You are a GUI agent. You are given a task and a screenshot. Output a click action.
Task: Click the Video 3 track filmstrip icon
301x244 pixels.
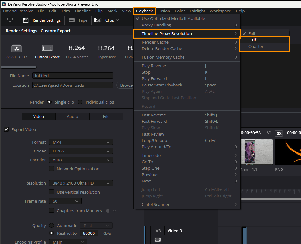158,240
